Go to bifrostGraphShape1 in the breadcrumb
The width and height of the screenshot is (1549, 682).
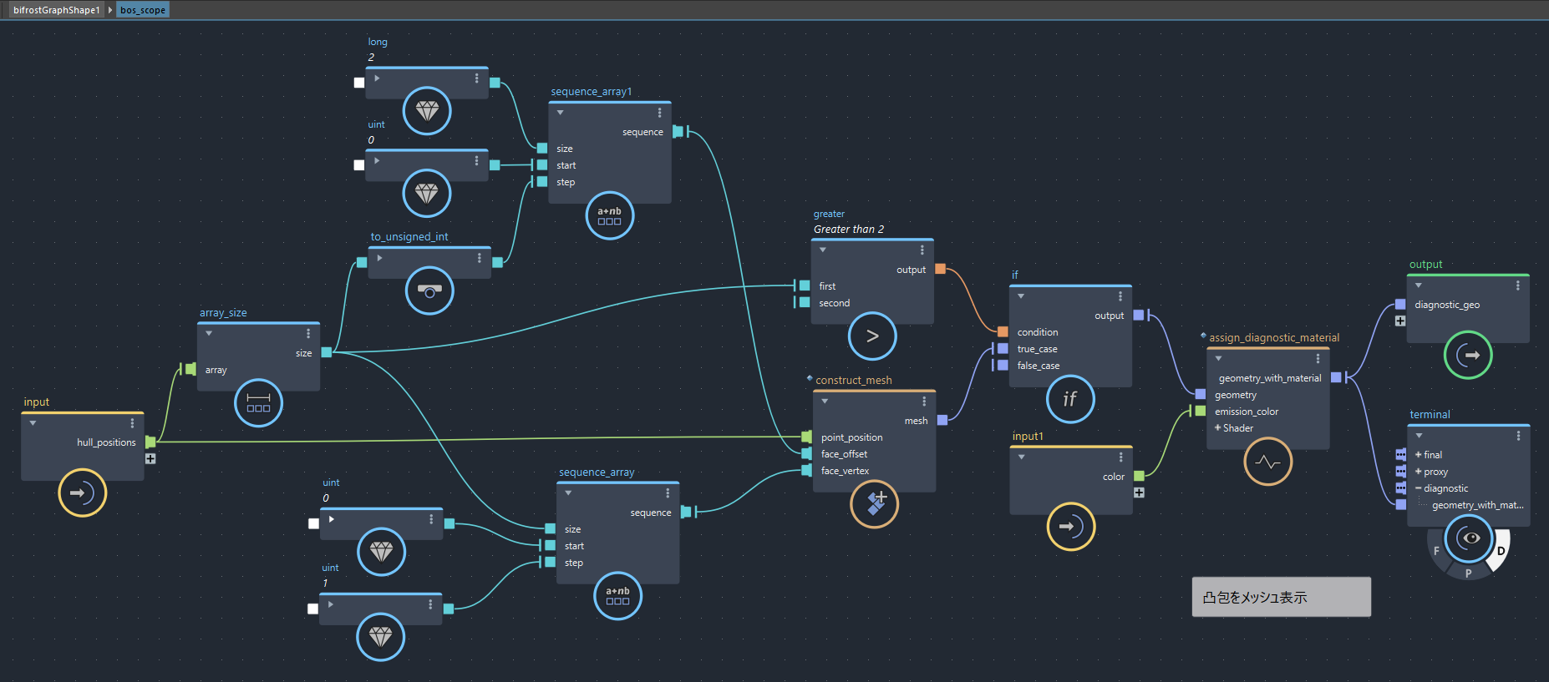(x=56, y=10)
